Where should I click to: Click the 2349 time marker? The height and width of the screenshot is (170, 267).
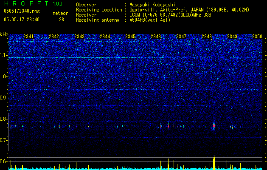pyautogui.click(x=232, y=37)
